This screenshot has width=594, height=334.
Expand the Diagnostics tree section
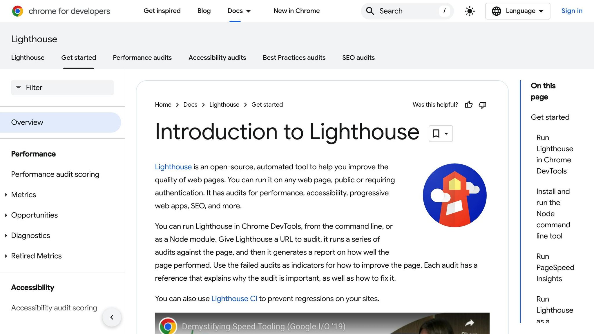[x=6, y=236]
